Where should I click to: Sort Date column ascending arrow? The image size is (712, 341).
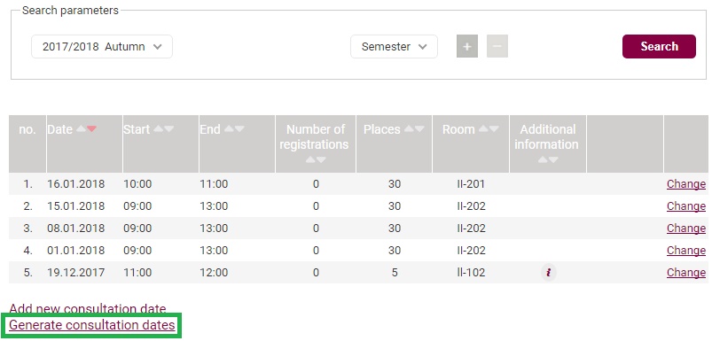coord(81,129)
